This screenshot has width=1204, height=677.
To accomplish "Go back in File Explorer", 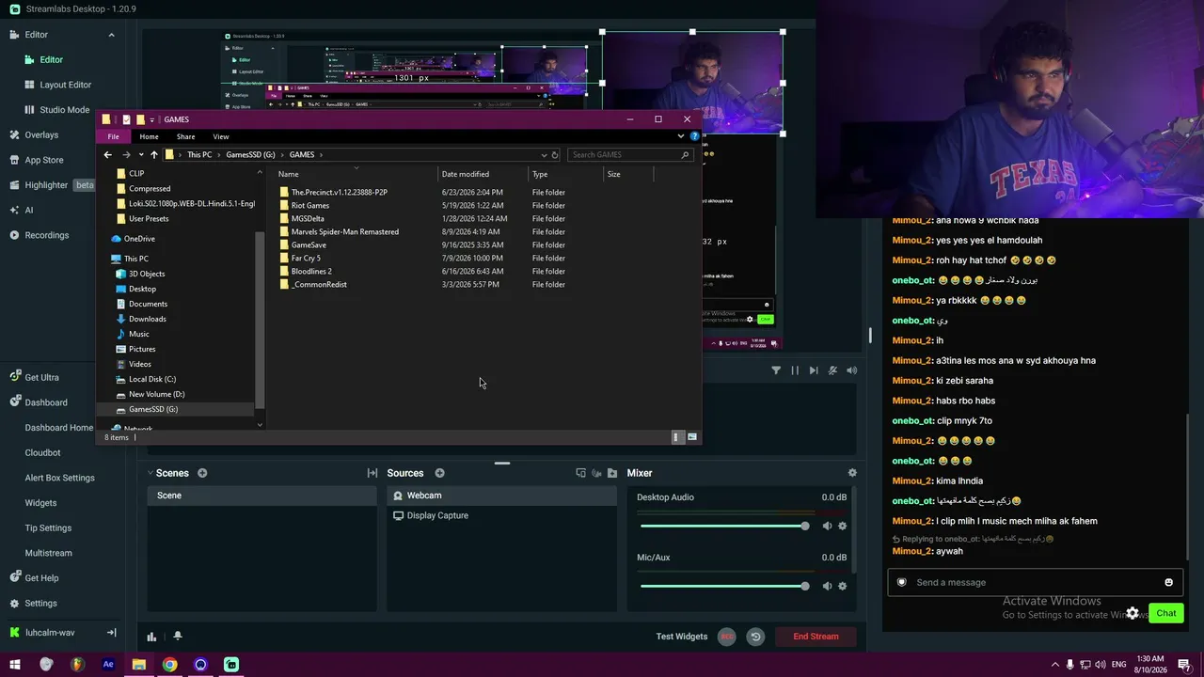I will [x=108, y=155].
